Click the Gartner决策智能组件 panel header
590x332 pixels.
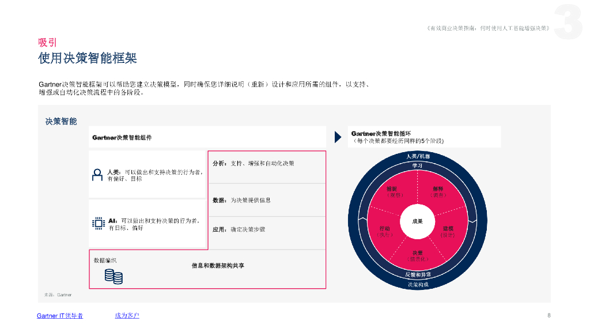click(x=123, y=137)
